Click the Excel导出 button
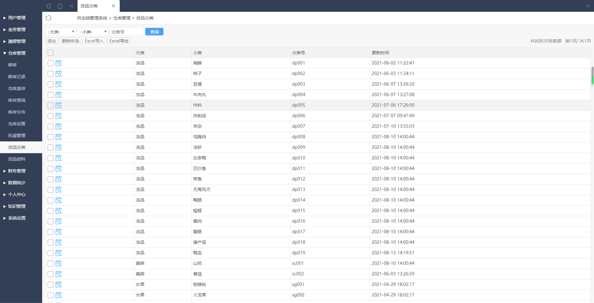The width and height of the screenshot is (594, 303). [119, 41]
